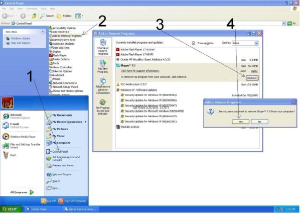
Task: Open the Folders toolbar button
Action: 64,16
